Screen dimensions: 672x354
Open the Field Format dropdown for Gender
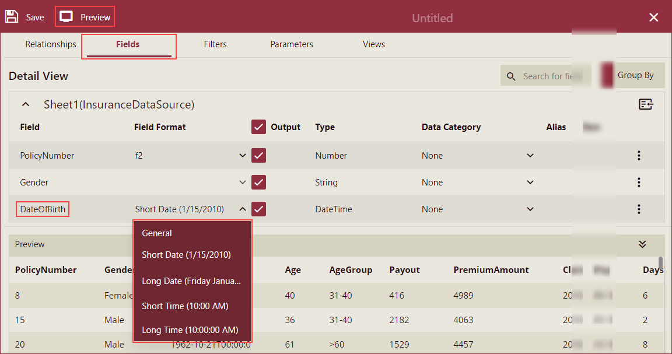pyautogui.click(x=242, y=182)
